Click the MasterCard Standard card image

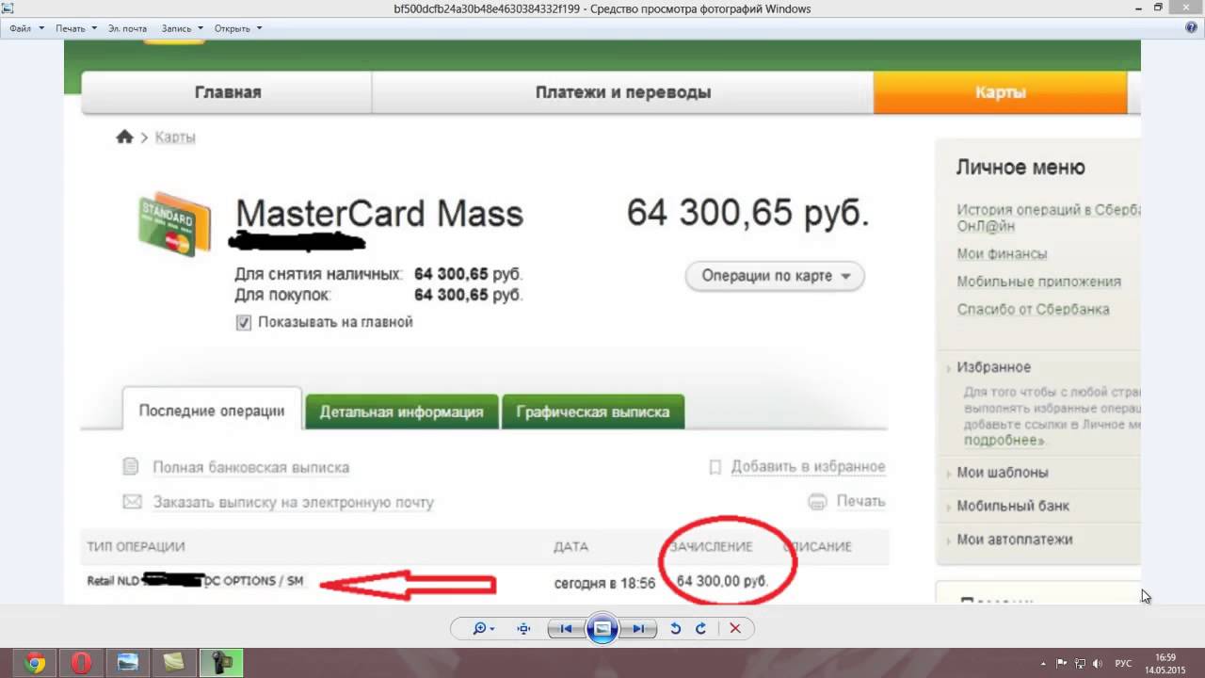(174, 223)
